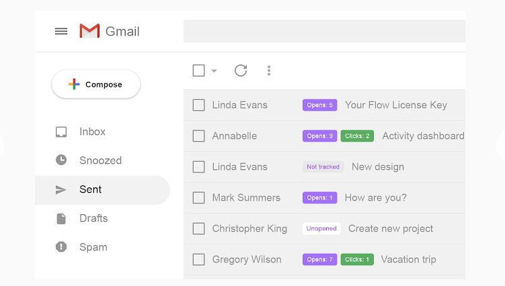The image size is (505, 286).
Task: Check the Gregory Wilson email checkbox
Action: [x=198, y=260]
